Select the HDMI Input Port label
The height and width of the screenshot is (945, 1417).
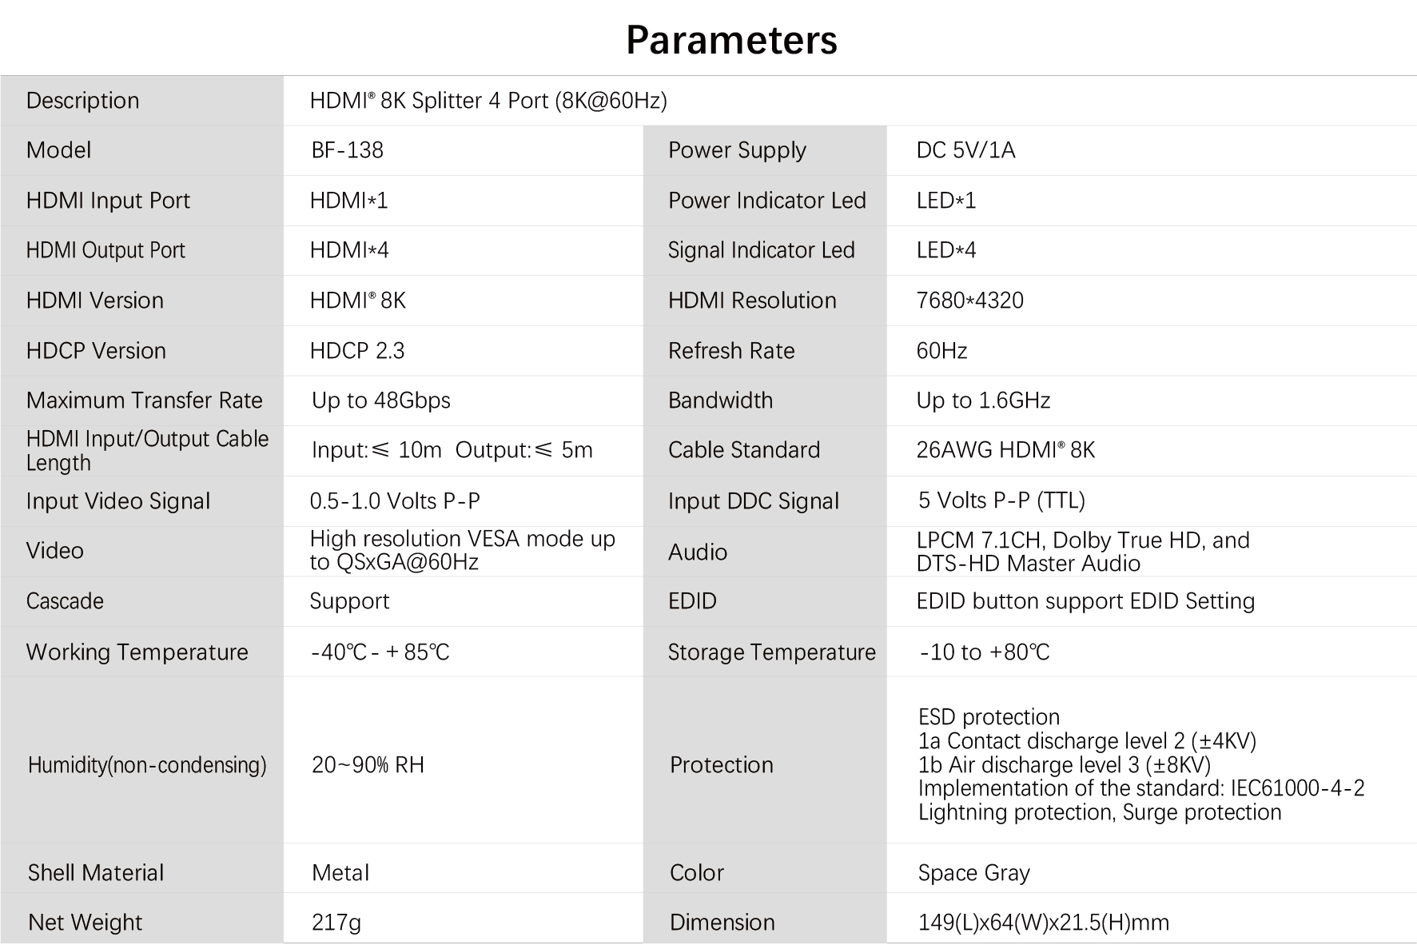pyautogui.click(x=108, y=201)
